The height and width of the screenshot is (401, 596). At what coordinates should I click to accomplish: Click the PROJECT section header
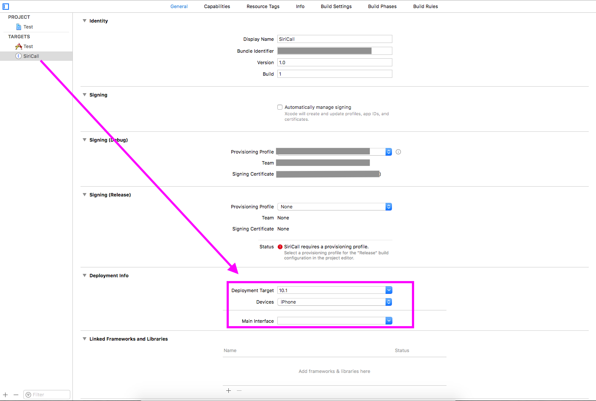[19, 17]
